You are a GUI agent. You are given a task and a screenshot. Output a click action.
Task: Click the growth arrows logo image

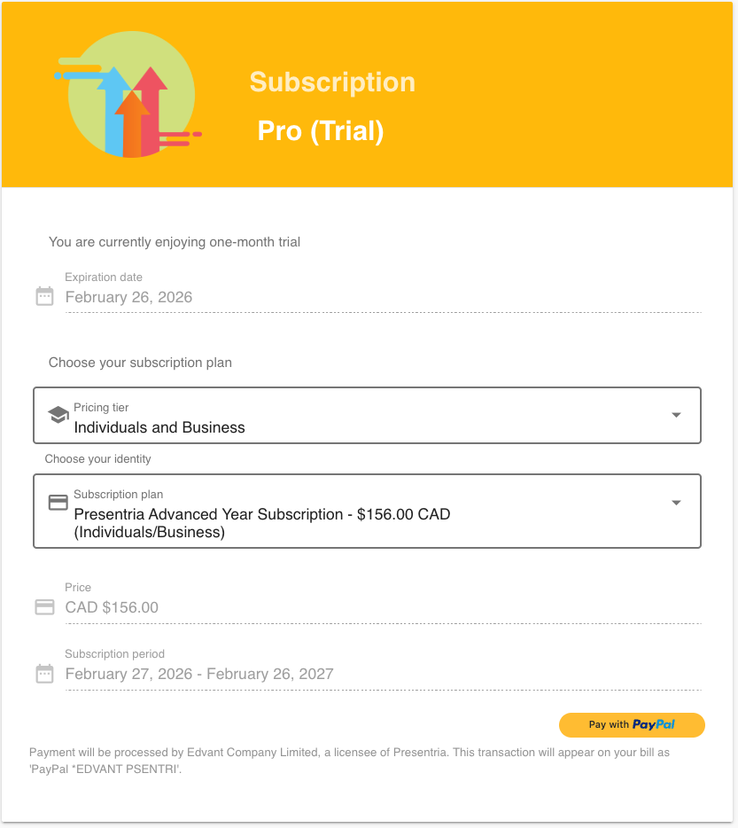coord(130,95)
